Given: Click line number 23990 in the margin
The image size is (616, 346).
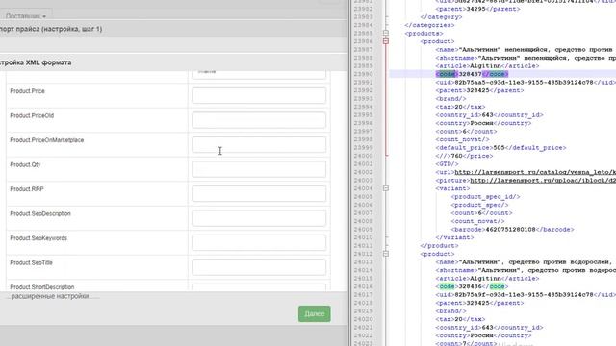Looking at the screenshot, I should click(364, 74).
